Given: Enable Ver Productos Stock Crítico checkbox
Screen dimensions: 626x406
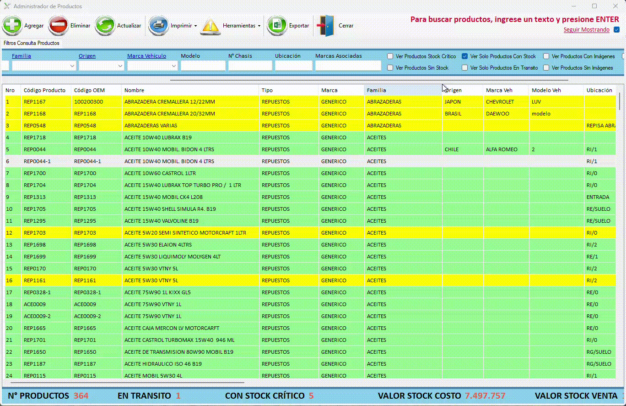Looking at the screenshot, I should pos(390,56).
